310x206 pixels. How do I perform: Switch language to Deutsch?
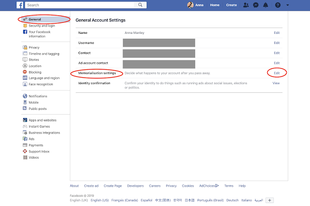coord(232,200)
